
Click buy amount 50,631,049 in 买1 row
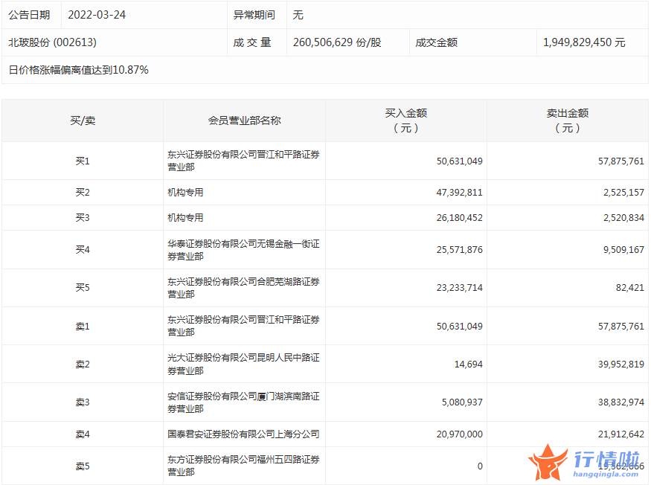[459, 161]
